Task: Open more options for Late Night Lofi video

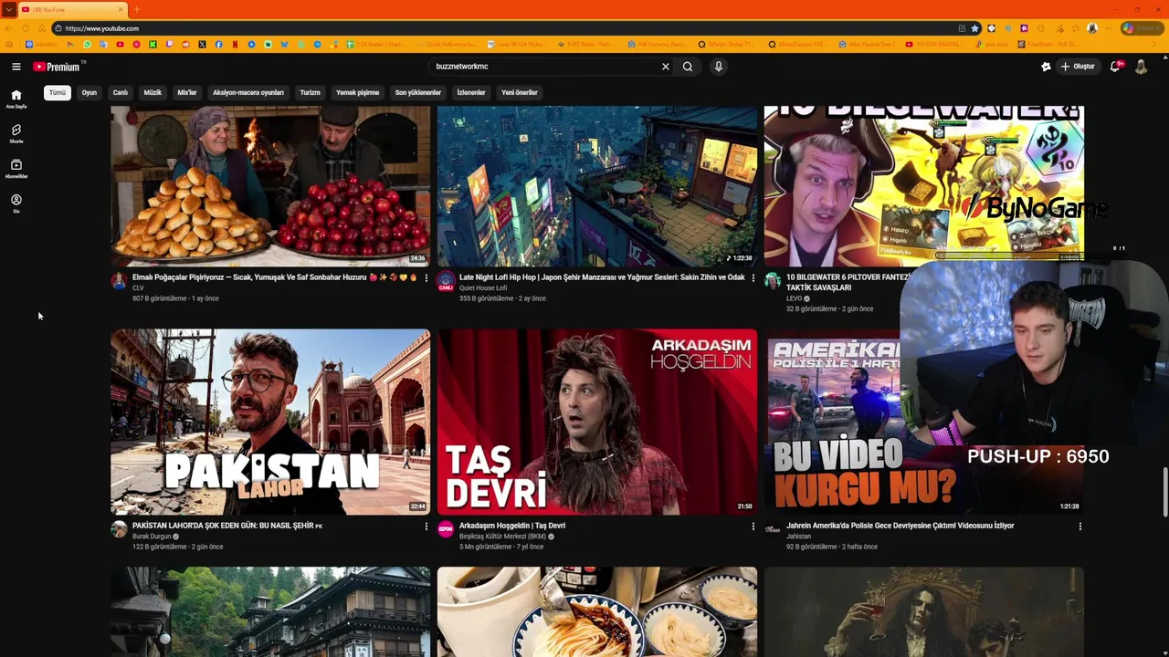Action: (x=753, y=277)
